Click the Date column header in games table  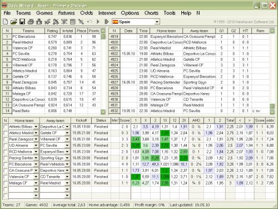pos(128,31)
